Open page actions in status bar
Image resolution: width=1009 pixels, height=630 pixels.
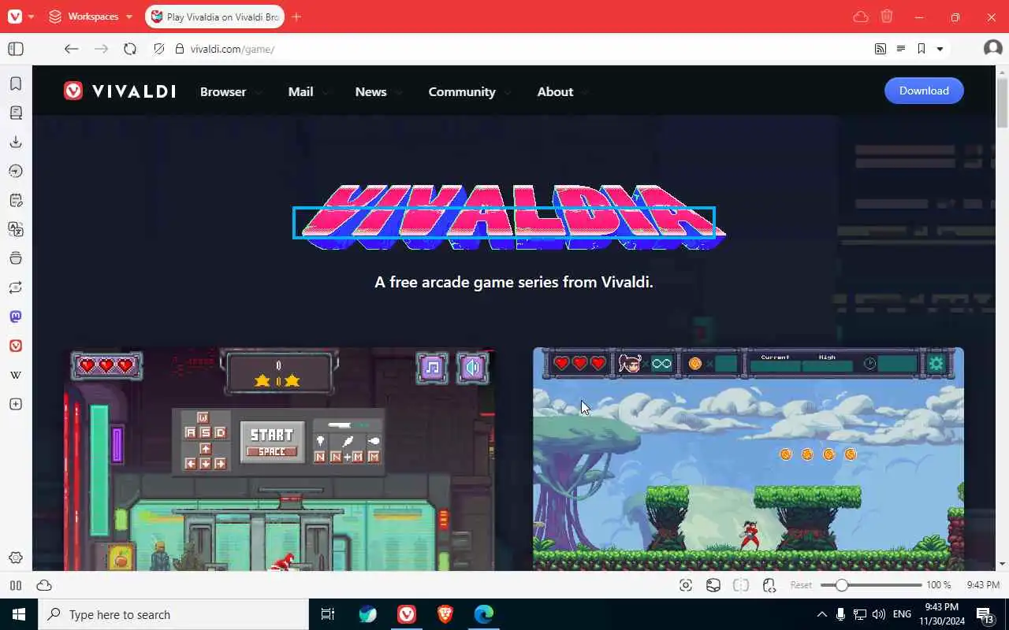(x=769, y=585)
